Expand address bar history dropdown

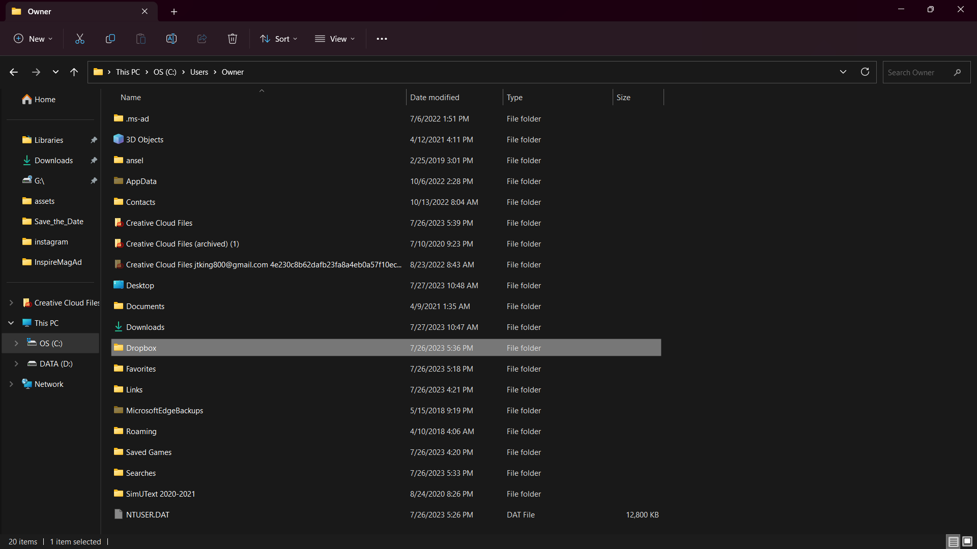pos(843,72)
